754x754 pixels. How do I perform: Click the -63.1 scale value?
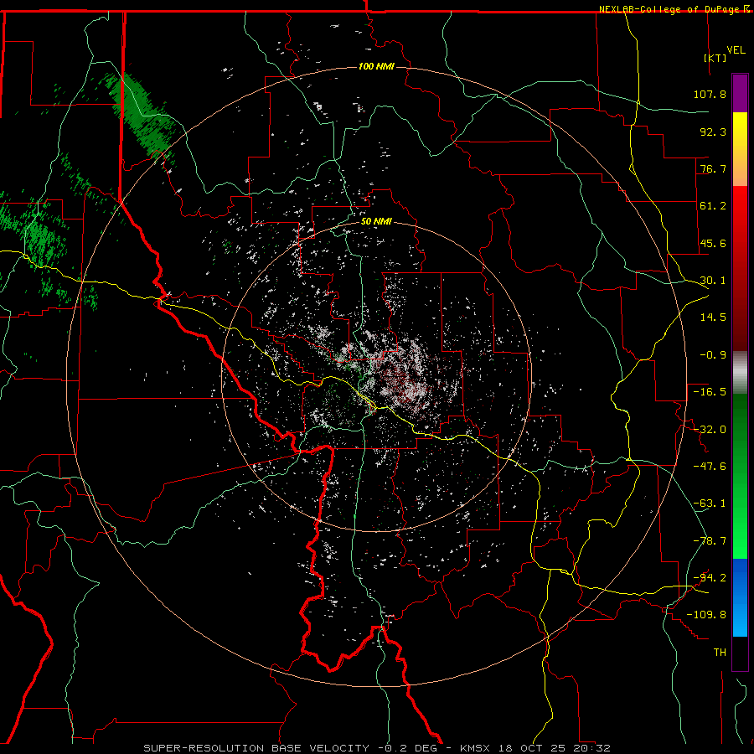click(710, 504)
